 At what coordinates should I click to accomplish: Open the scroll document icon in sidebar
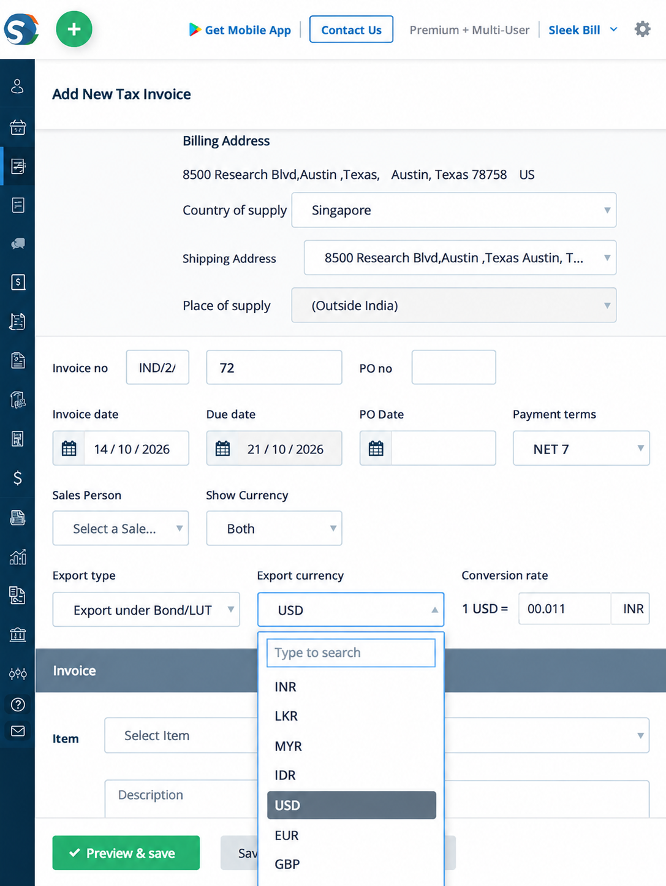[18, 321]
